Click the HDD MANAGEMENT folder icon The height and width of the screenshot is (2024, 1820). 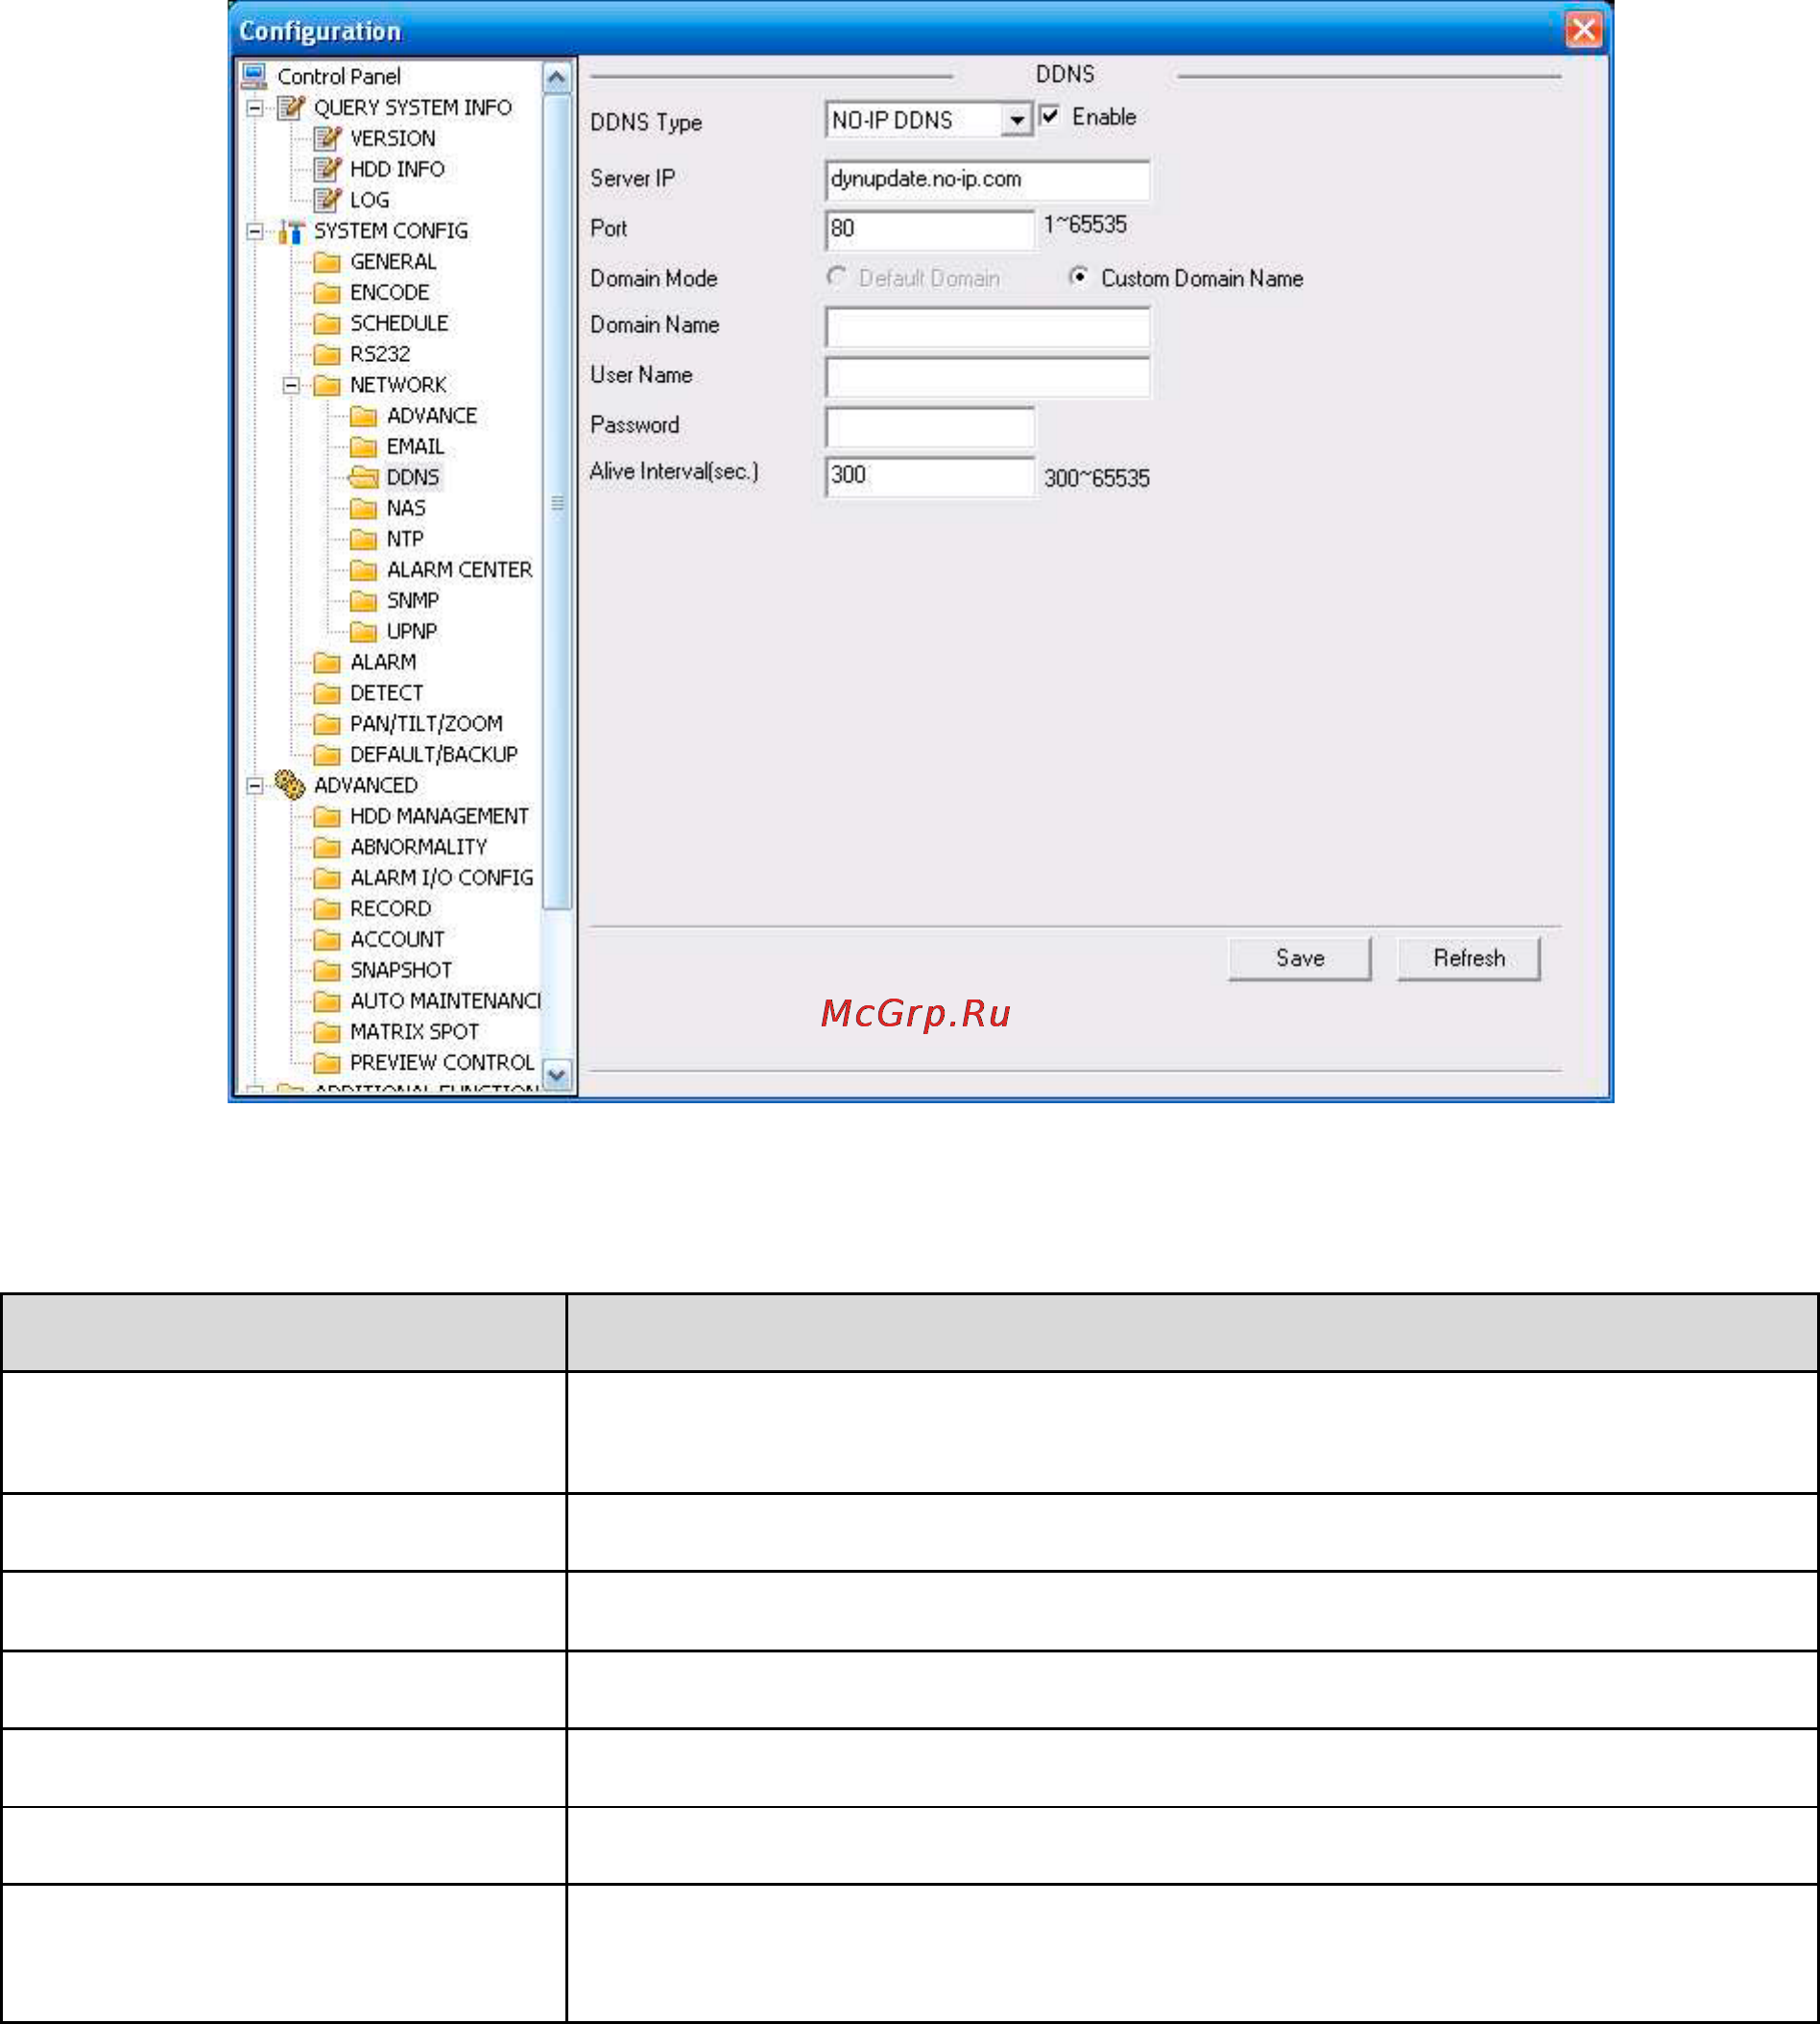pyautogui.click(x=327, y=816)
